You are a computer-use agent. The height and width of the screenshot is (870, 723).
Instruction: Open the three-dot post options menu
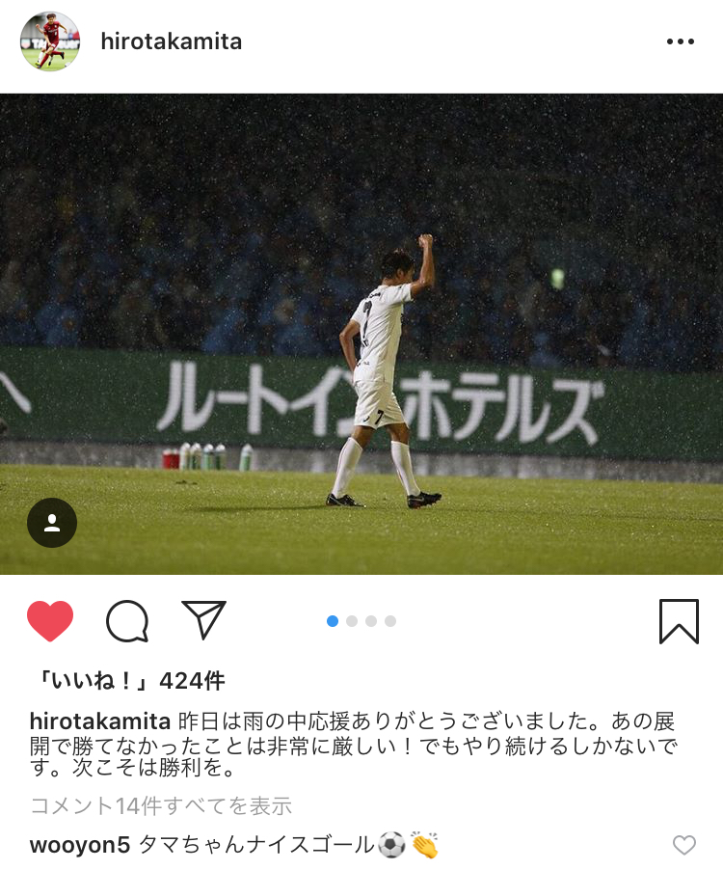click(681, 41)
